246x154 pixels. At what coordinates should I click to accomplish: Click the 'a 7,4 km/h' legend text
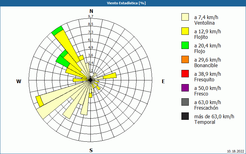(206, 17)
